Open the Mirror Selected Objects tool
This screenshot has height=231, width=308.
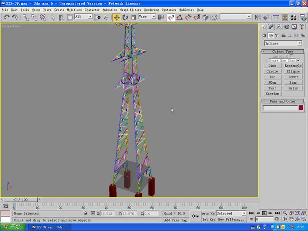tap(257, 18)
